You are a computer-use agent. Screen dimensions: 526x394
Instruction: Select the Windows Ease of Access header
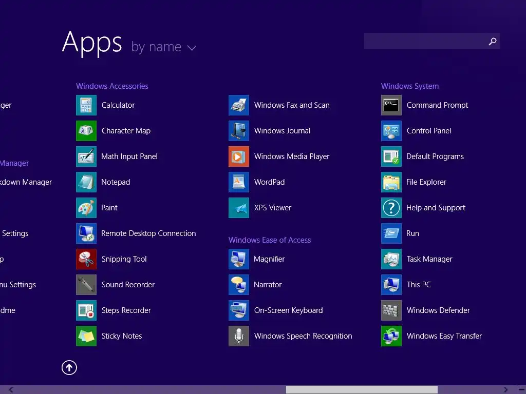coord(270,240)
